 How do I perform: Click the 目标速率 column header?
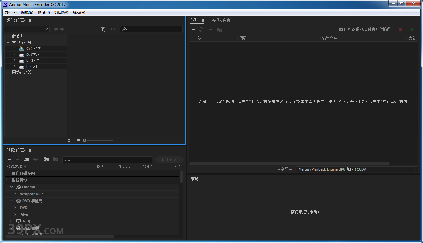(174, 167)
